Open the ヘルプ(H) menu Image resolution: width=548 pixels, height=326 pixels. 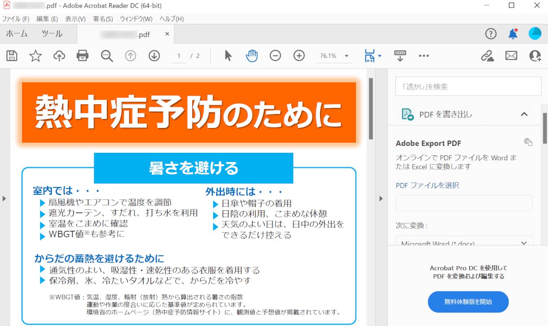[x=172, y=19]
